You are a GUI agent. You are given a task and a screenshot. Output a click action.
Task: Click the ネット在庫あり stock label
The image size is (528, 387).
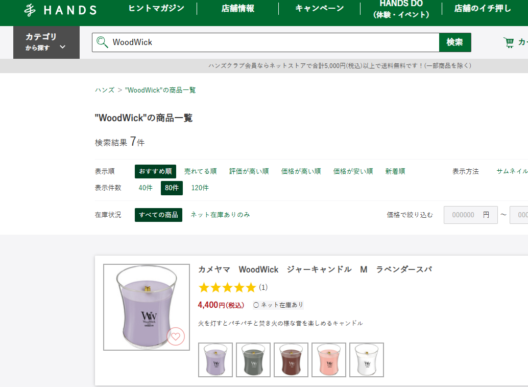pyautogui.click(x=278, y=305)
